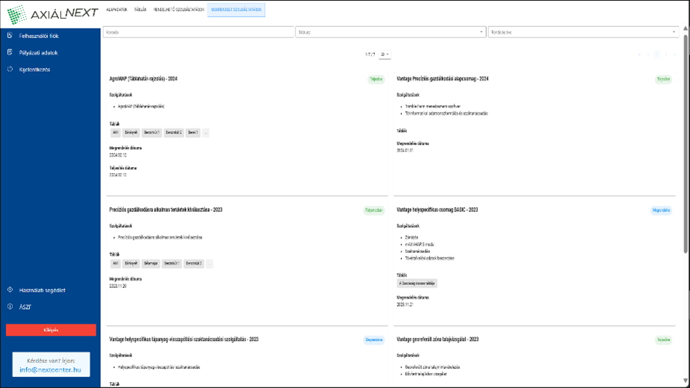Viewport: 690px width, 388px height.
Task: Click Teljesítve badge on georeferált zóna talajvizsgálat card
Action: pyautogui.click(x=664, y=339)
